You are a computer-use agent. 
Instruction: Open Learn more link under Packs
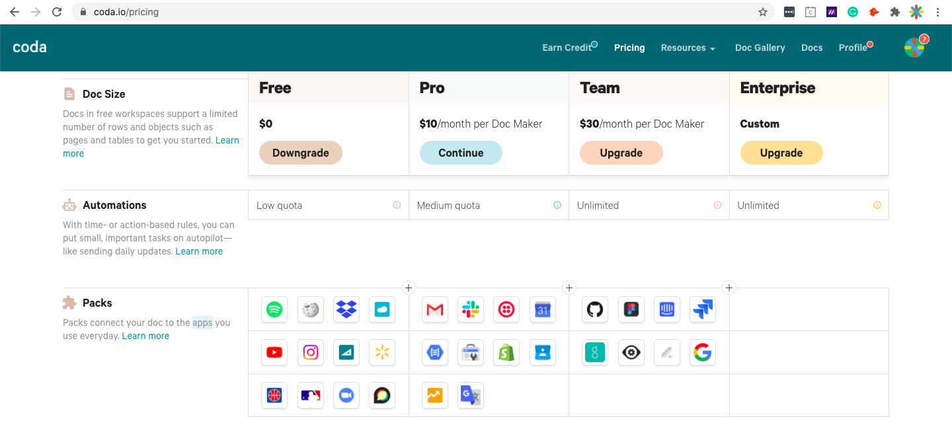145,336
